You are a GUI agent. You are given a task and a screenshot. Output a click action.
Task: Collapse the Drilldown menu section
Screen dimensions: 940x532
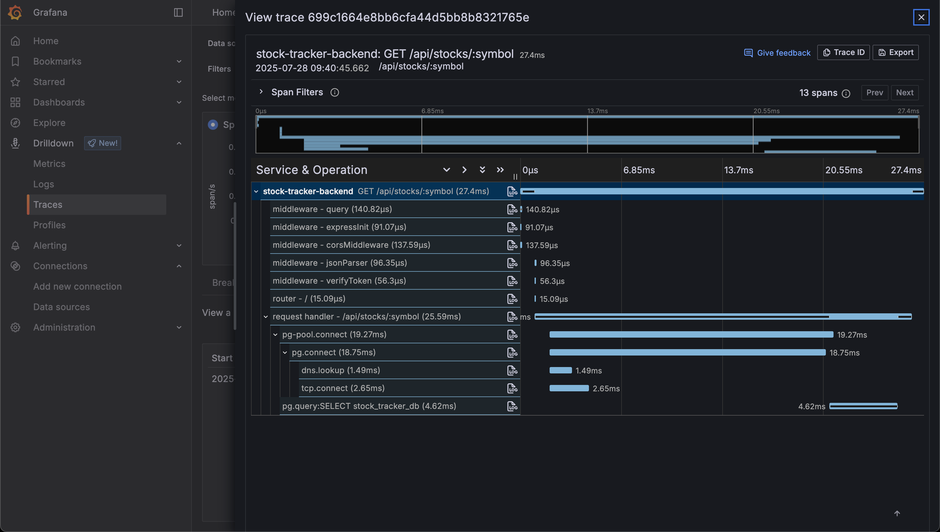pos(179,143)
